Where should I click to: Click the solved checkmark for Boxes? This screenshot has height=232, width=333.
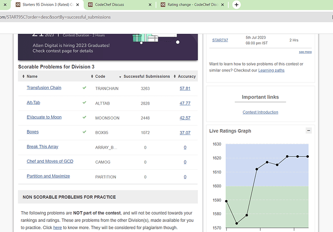[x=84, y=132]
